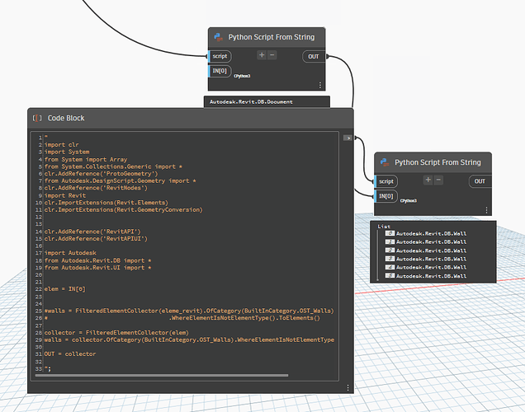Click the Python logo on the lower Python Script node

(x=384, y=162)
